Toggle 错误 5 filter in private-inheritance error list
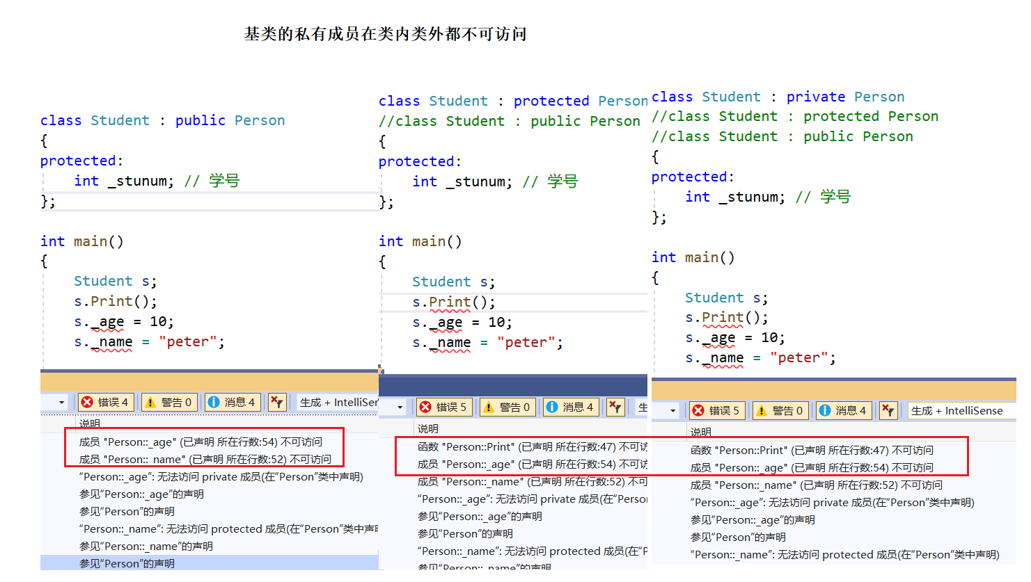This screenshot has height=582, width=1031. point(717,410)
